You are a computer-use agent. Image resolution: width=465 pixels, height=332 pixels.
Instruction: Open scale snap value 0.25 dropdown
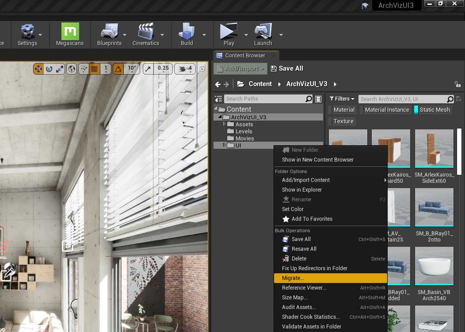point(163,69)
